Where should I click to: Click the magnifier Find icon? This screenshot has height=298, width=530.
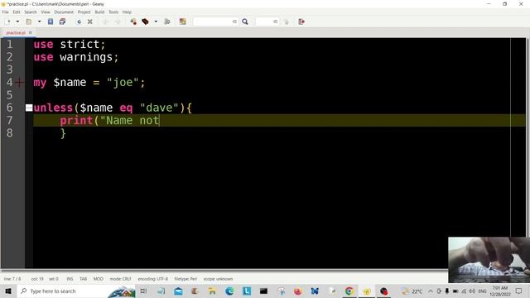click(245, 22)
